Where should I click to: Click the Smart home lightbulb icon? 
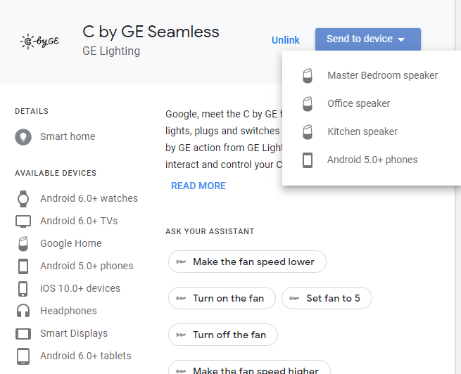[x=23, y=137]
